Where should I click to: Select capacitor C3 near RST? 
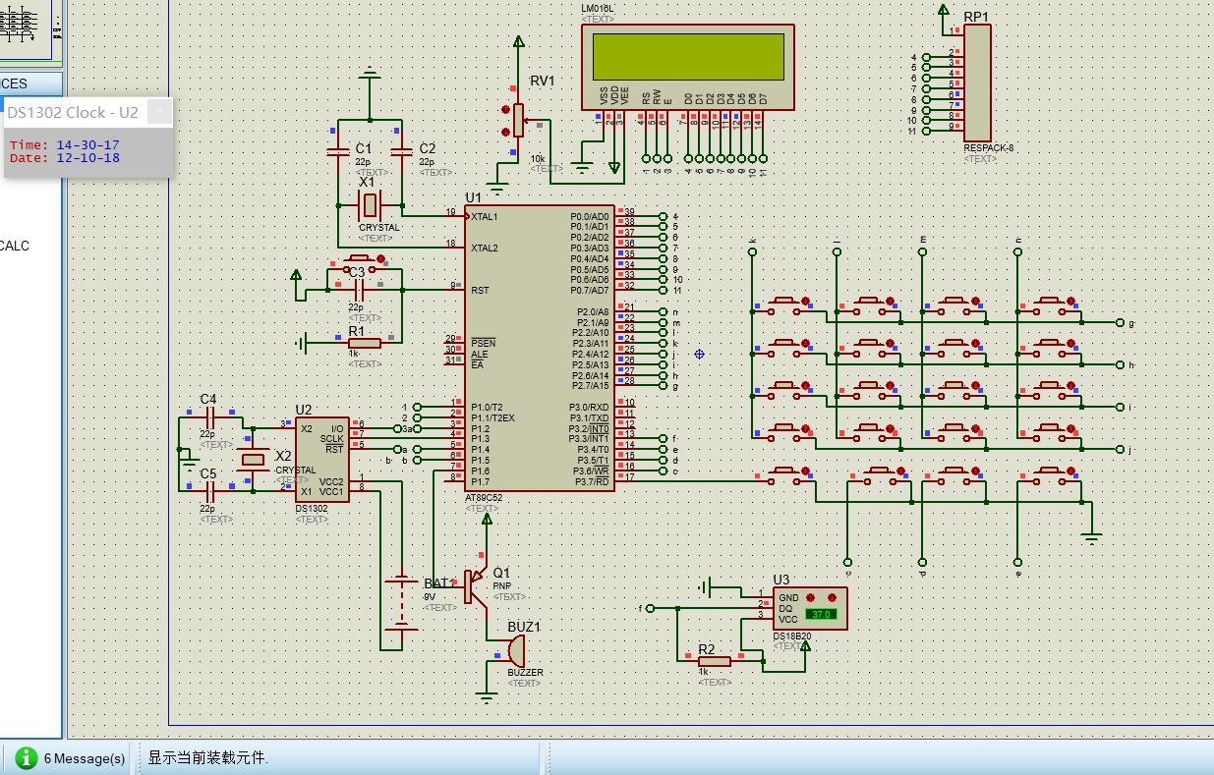(x=358, y=290)
